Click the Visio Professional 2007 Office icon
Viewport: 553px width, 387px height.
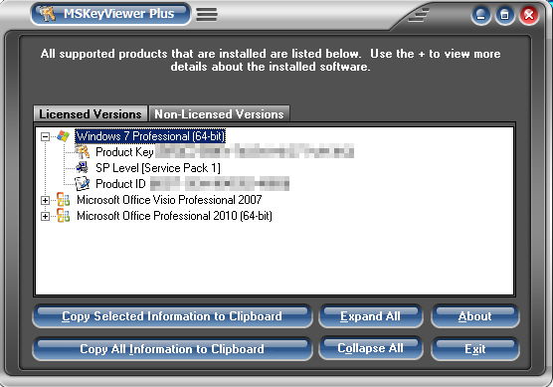(x=63, y=200)
